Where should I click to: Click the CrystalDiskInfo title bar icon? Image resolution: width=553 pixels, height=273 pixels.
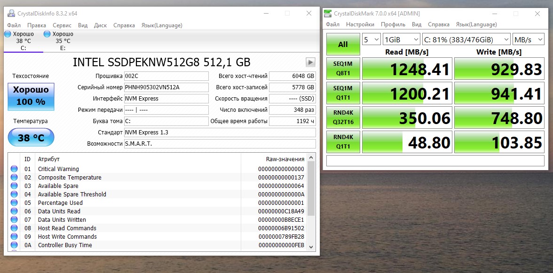point(12,13)
